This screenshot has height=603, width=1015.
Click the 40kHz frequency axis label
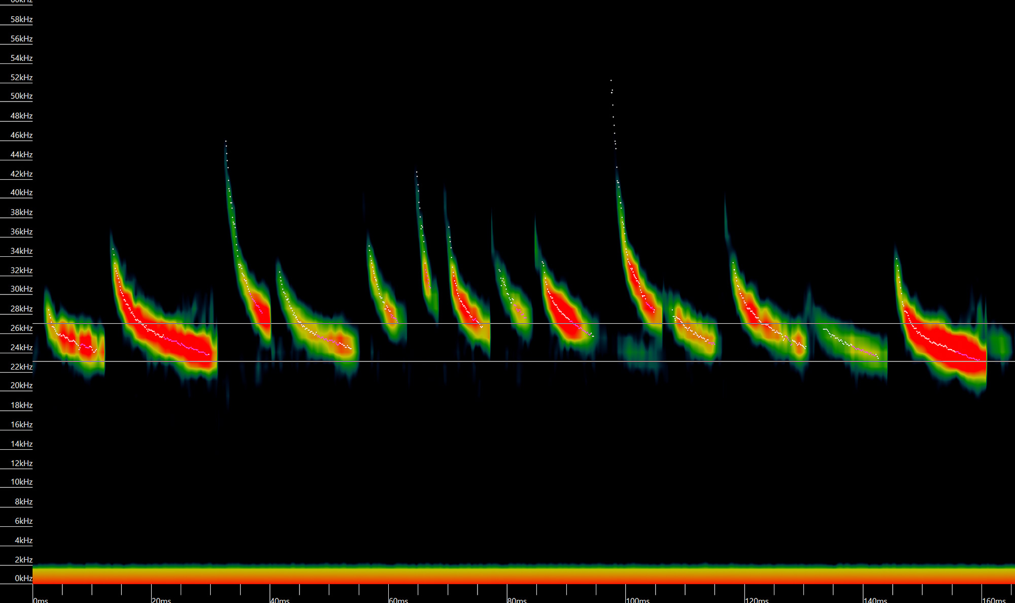(21, 192)
